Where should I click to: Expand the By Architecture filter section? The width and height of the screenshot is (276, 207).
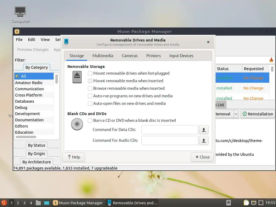click(36, 162)
